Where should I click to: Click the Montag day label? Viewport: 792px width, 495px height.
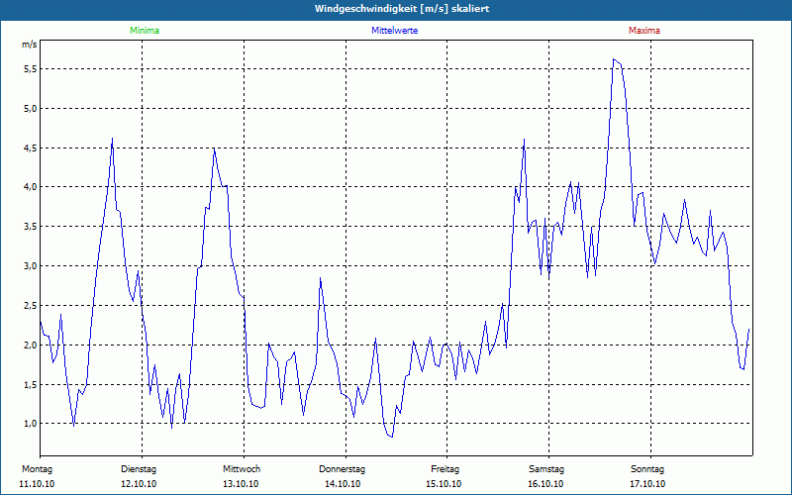tap(37, 469)
